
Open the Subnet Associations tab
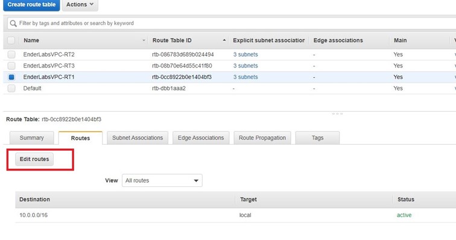(x=138, y=138)
